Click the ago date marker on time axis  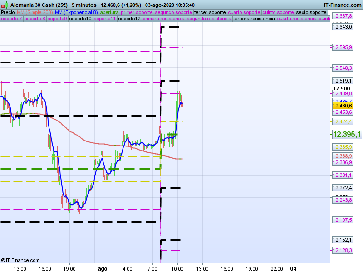103,268
